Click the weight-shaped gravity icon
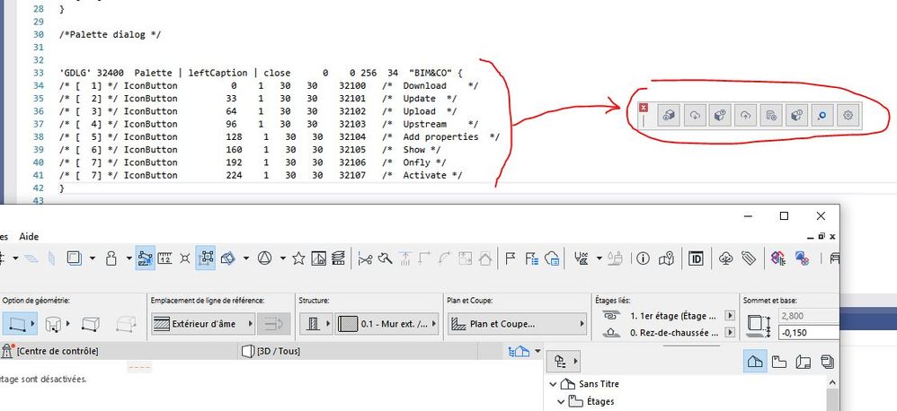Image resolution: width=897 pixels, height=411 pixels. tap(111, 258)
